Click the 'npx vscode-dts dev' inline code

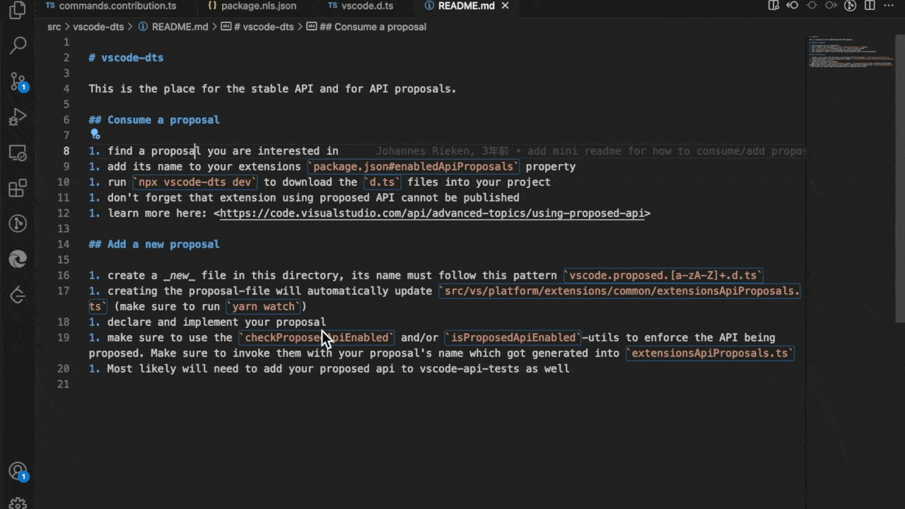click(194, 182)
